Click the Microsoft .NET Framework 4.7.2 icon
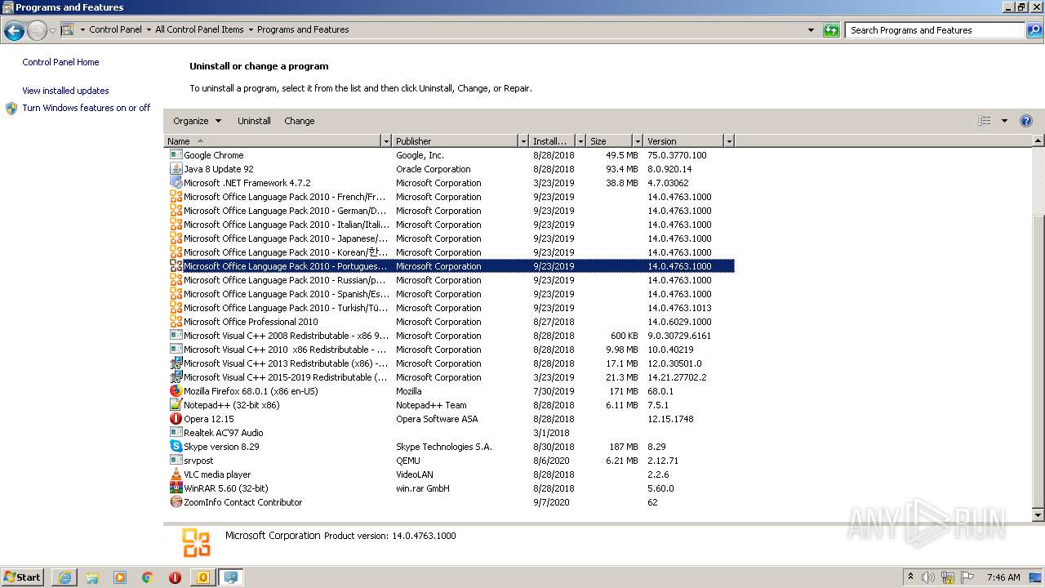This screenshot has width=1045, height=588. click(176, 182)
